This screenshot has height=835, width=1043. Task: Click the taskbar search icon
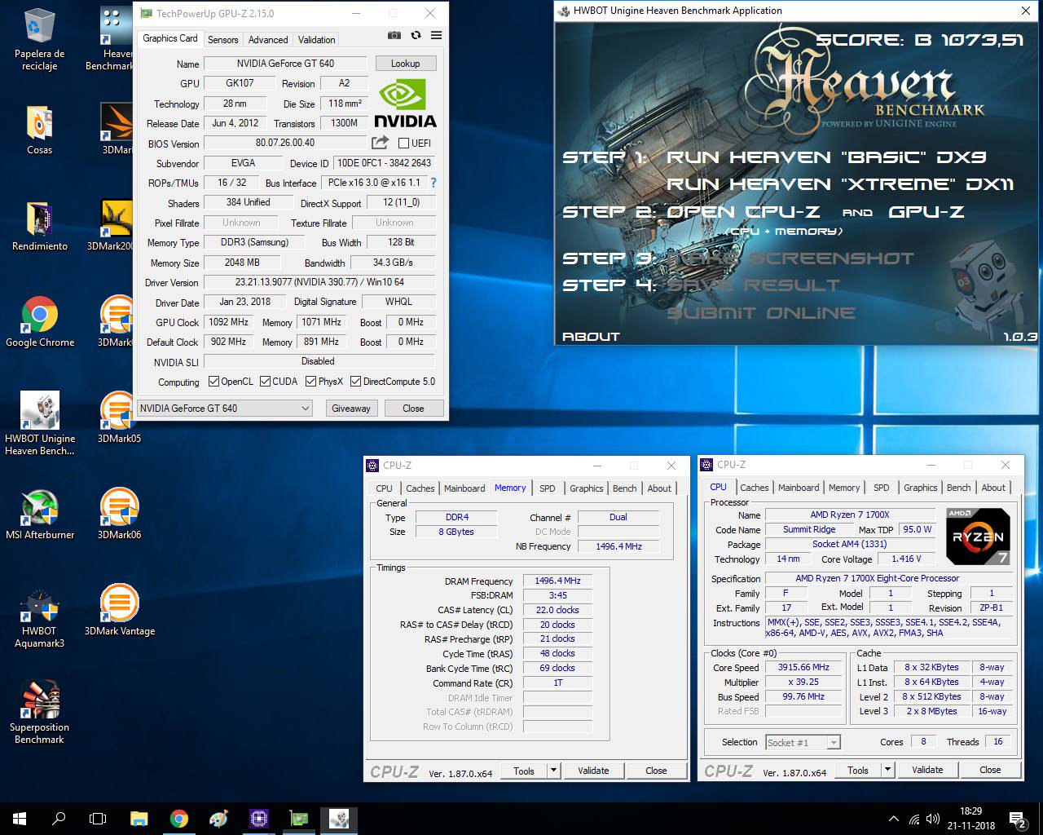pos(59,819)
